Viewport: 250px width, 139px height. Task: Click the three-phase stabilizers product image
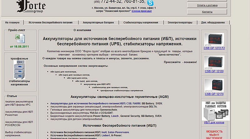click(x=19, y=70)
